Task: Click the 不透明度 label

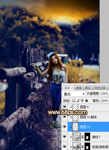Action: coord(93,94)
